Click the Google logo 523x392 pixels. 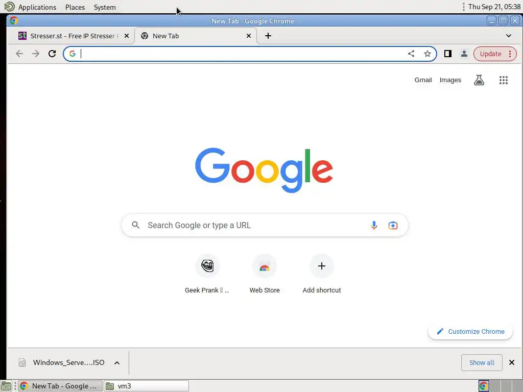tap(264, 170)
